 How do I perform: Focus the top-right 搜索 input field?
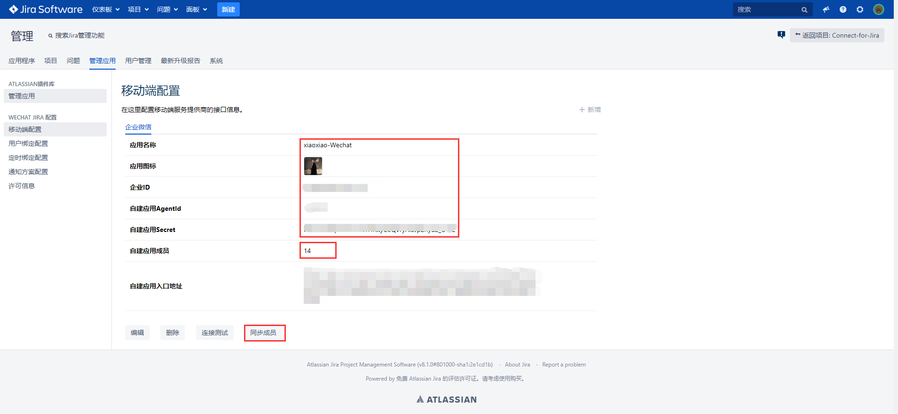[766, 9]
